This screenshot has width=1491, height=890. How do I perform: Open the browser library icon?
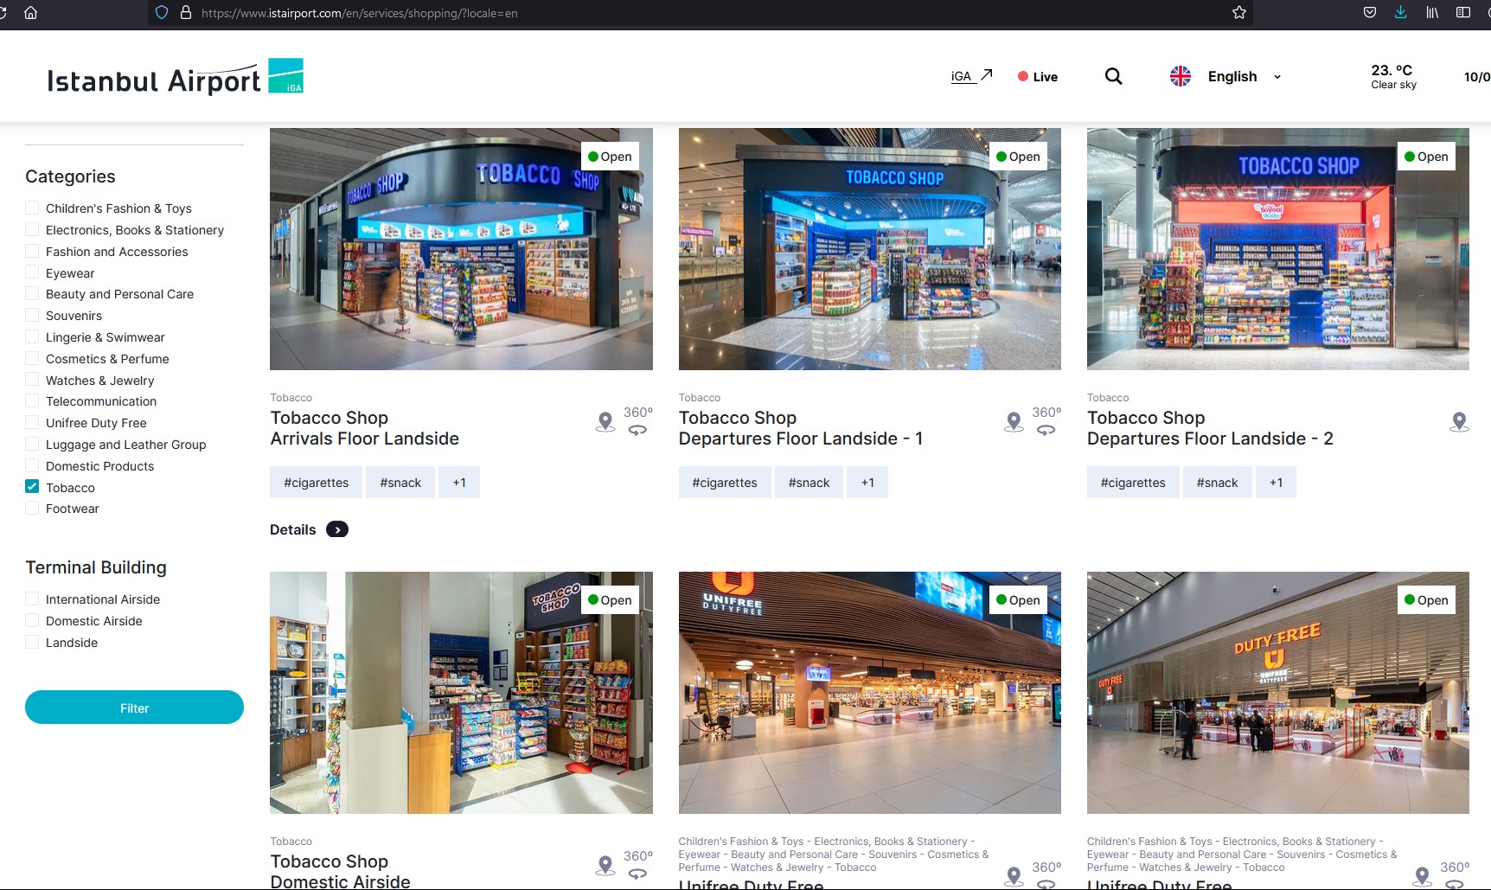coord(1432,13)
